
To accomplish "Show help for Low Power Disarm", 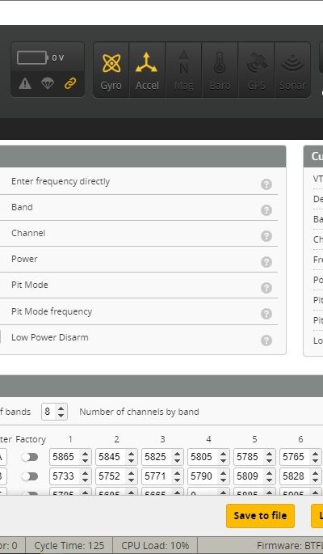I will [266, 340].
